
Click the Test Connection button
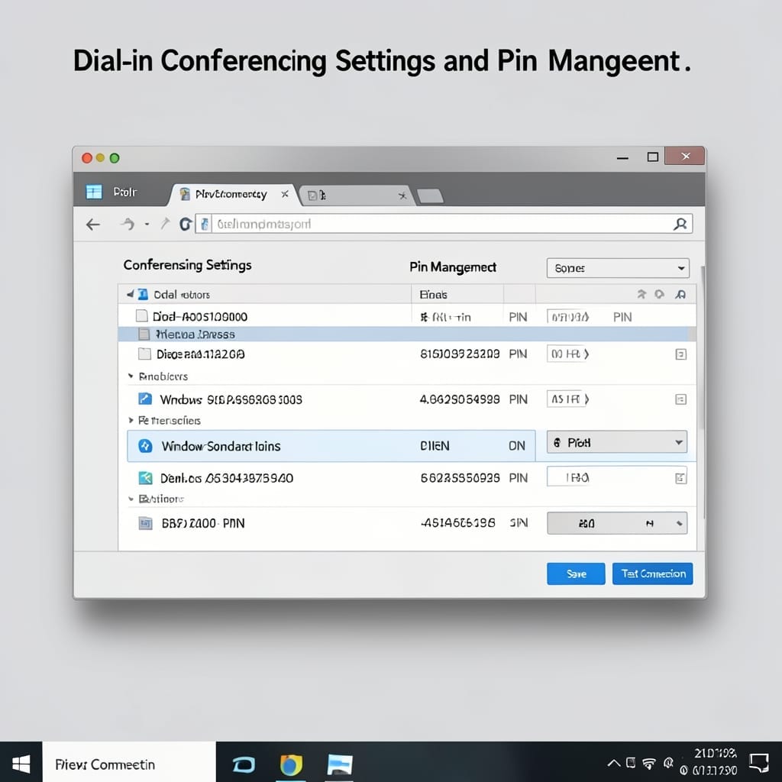[653, 574]
